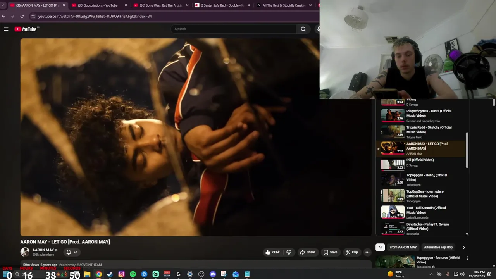Click the URL address bar
Image resolution: width=496 pixels, height=279 pixels.
[x=174, y=16]
